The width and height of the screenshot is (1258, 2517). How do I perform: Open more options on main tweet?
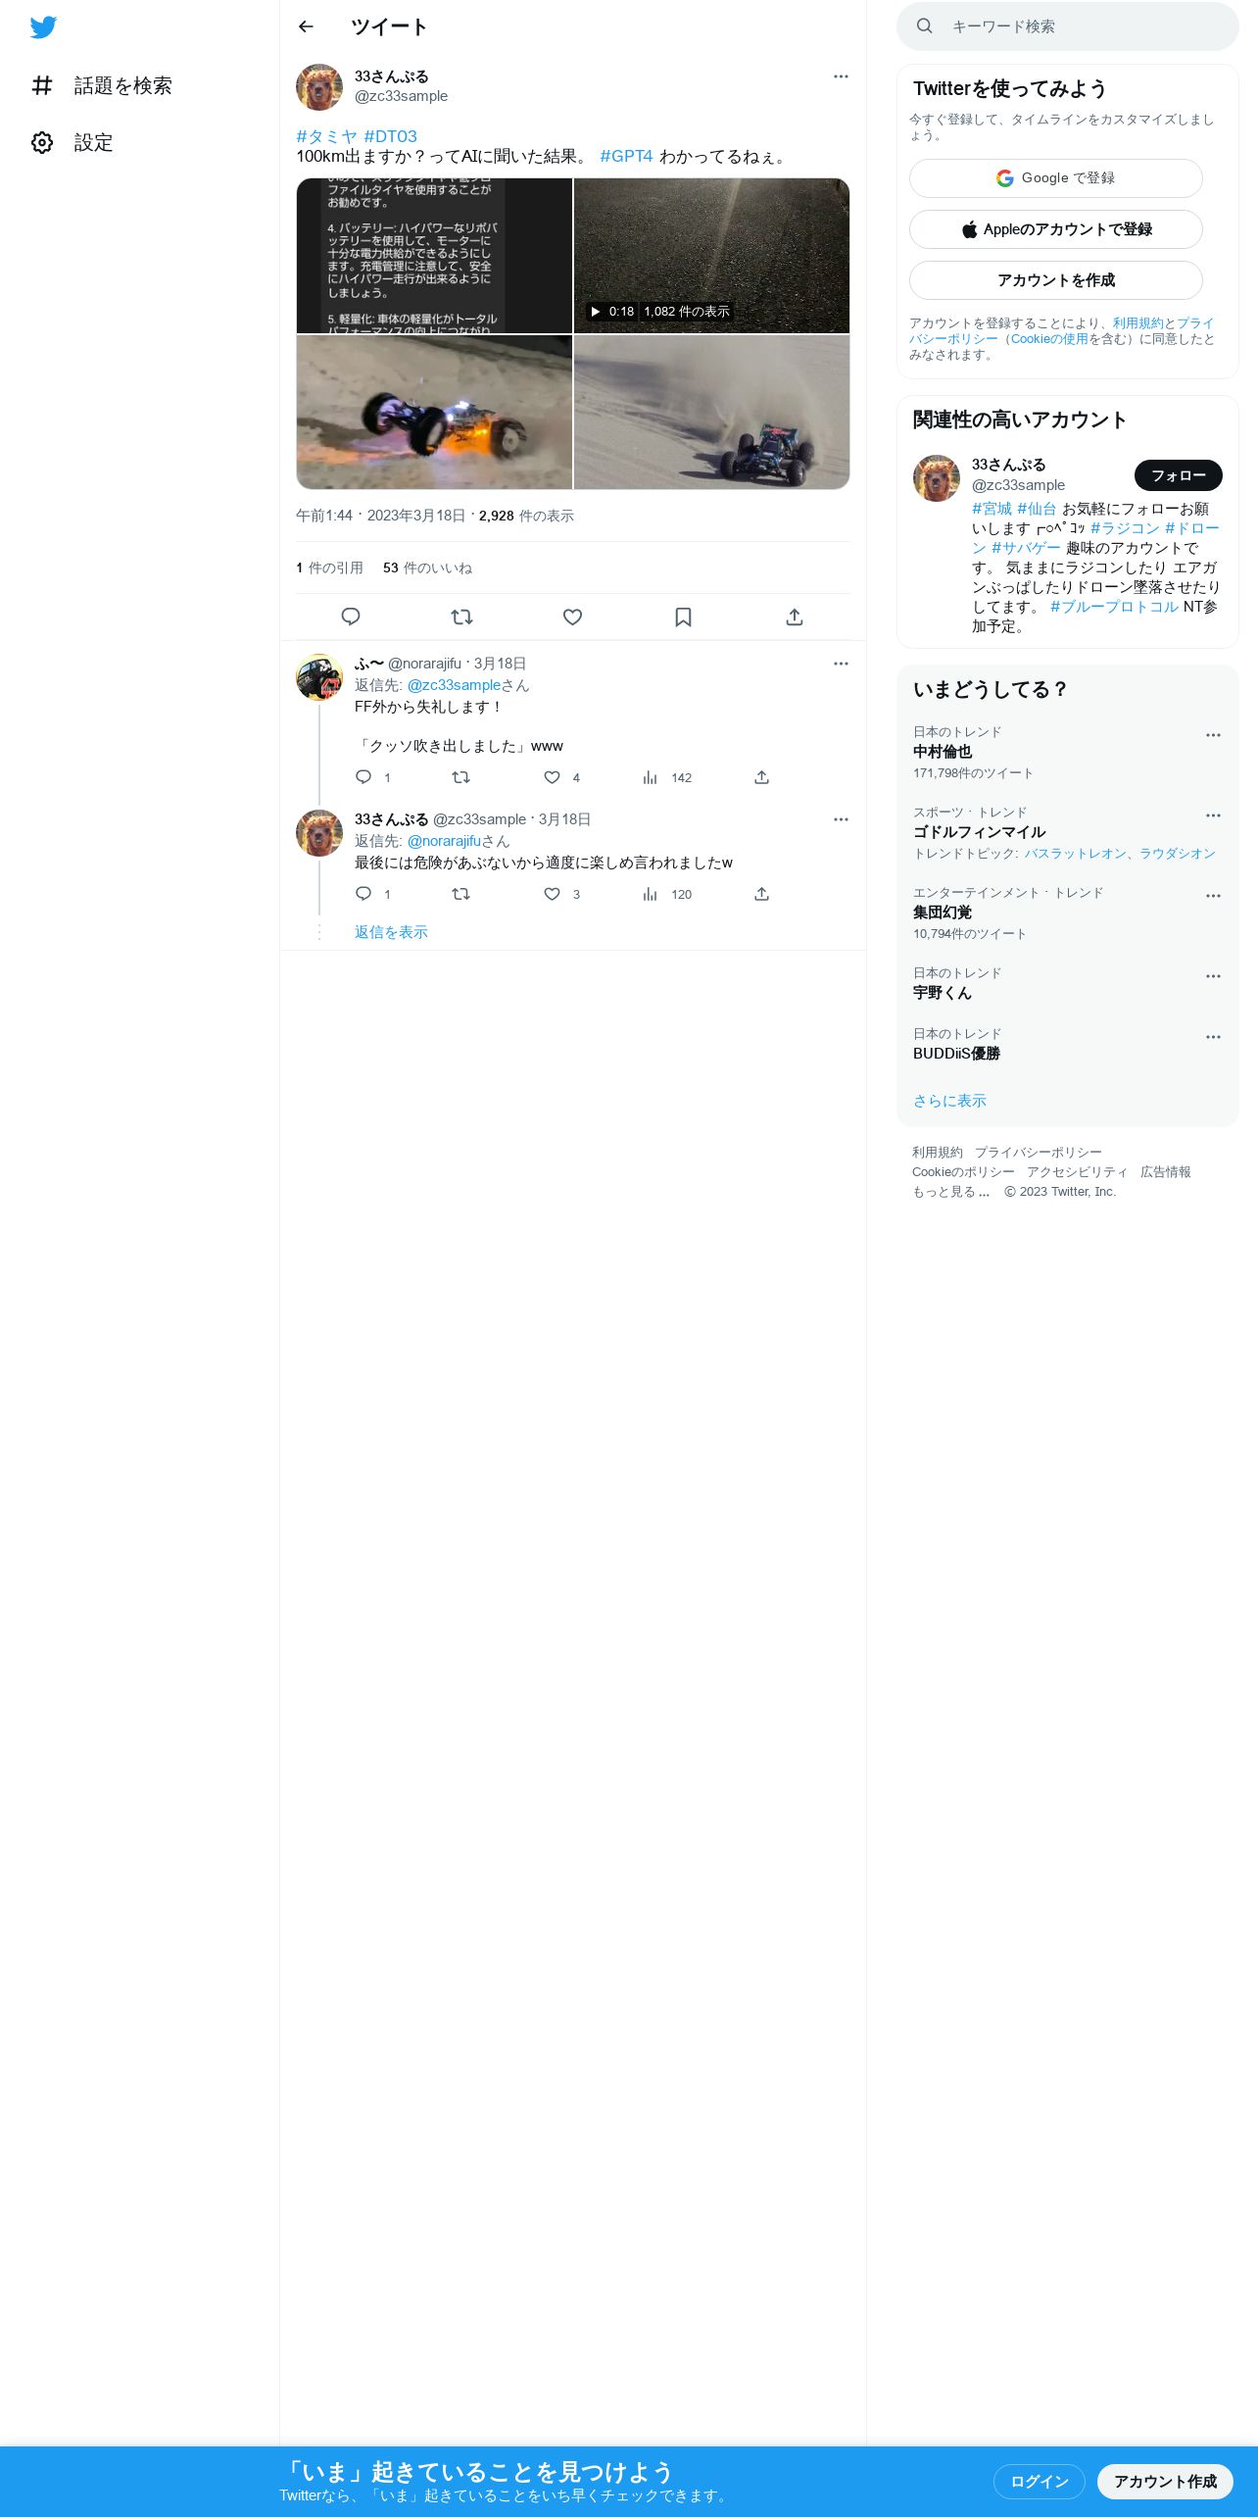point(841,76)
